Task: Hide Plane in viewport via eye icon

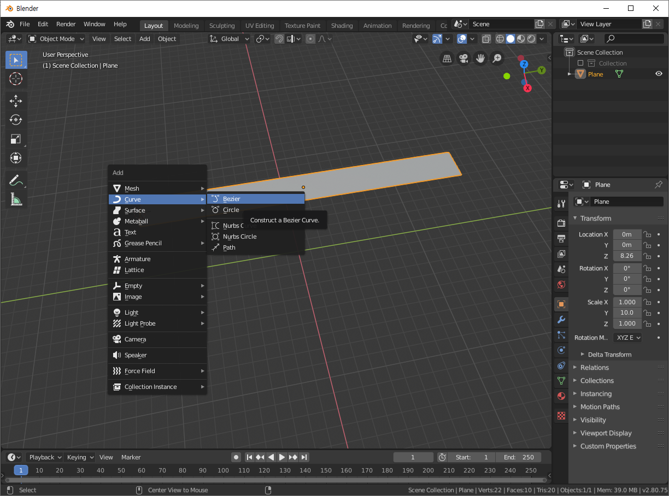Action: [x=659, y=74]
